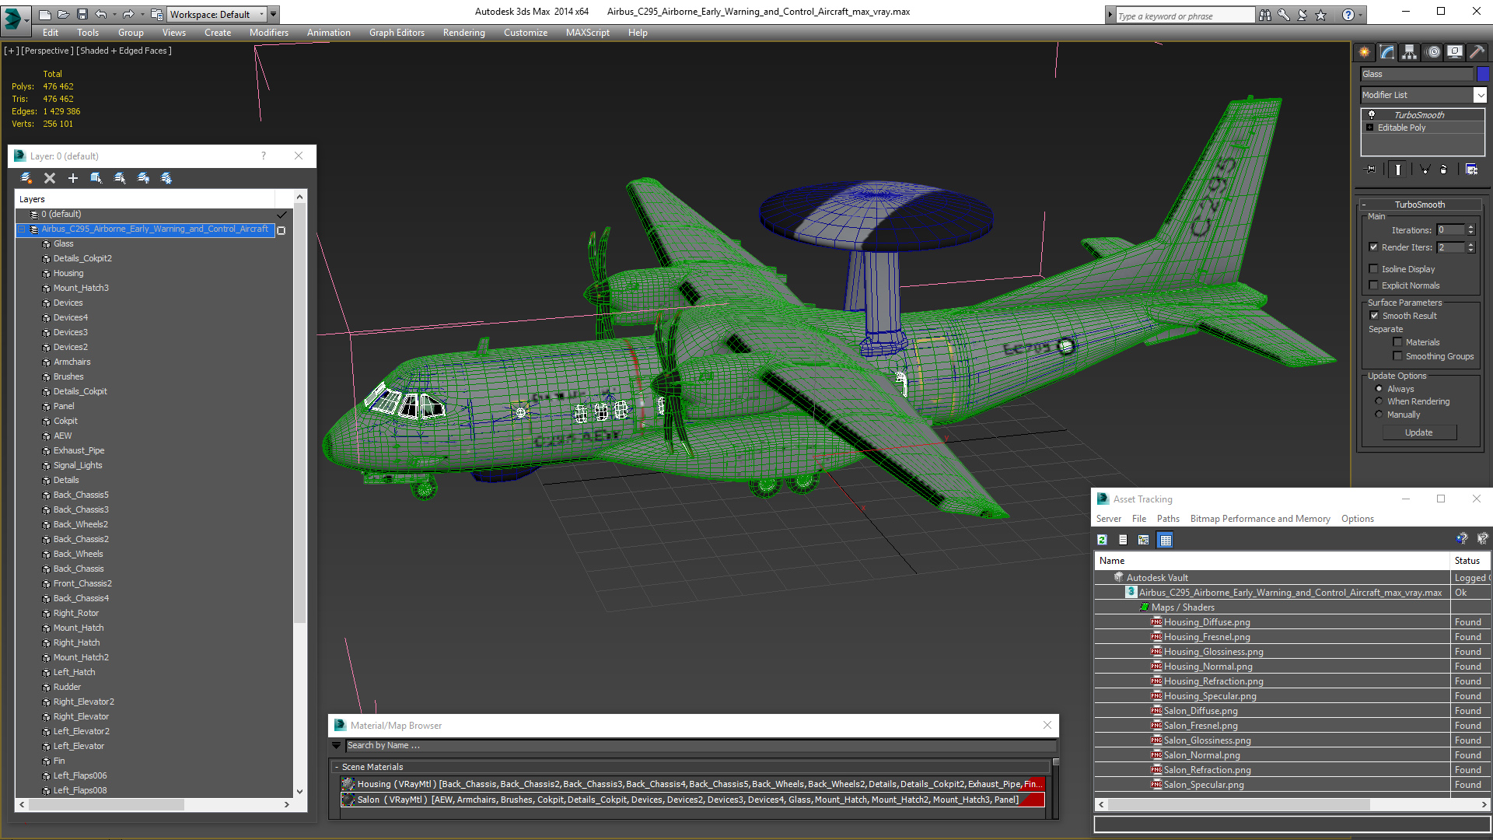Click the blue Glass object color swatch
1493x840 pixels.
click(x=1483, y=74)
